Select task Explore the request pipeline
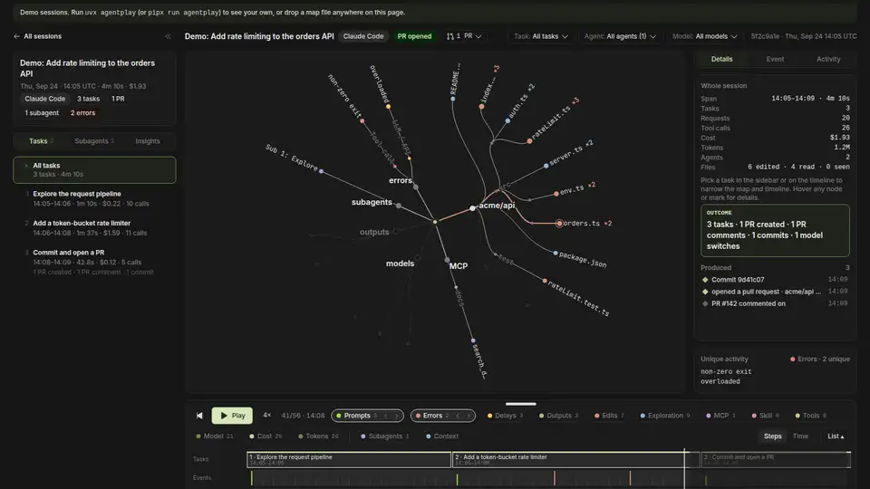 point(94,198)
